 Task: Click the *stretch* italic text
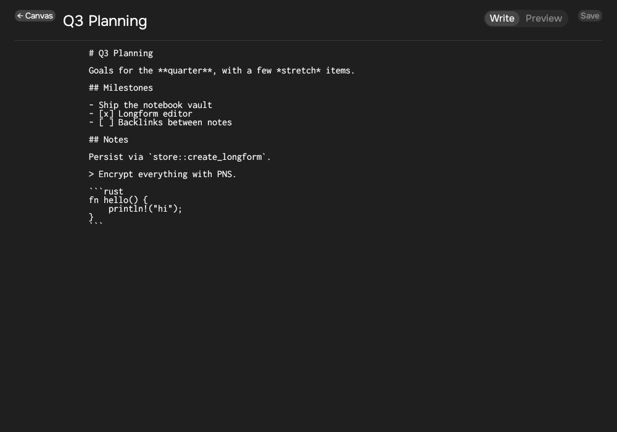pos(298,70)
